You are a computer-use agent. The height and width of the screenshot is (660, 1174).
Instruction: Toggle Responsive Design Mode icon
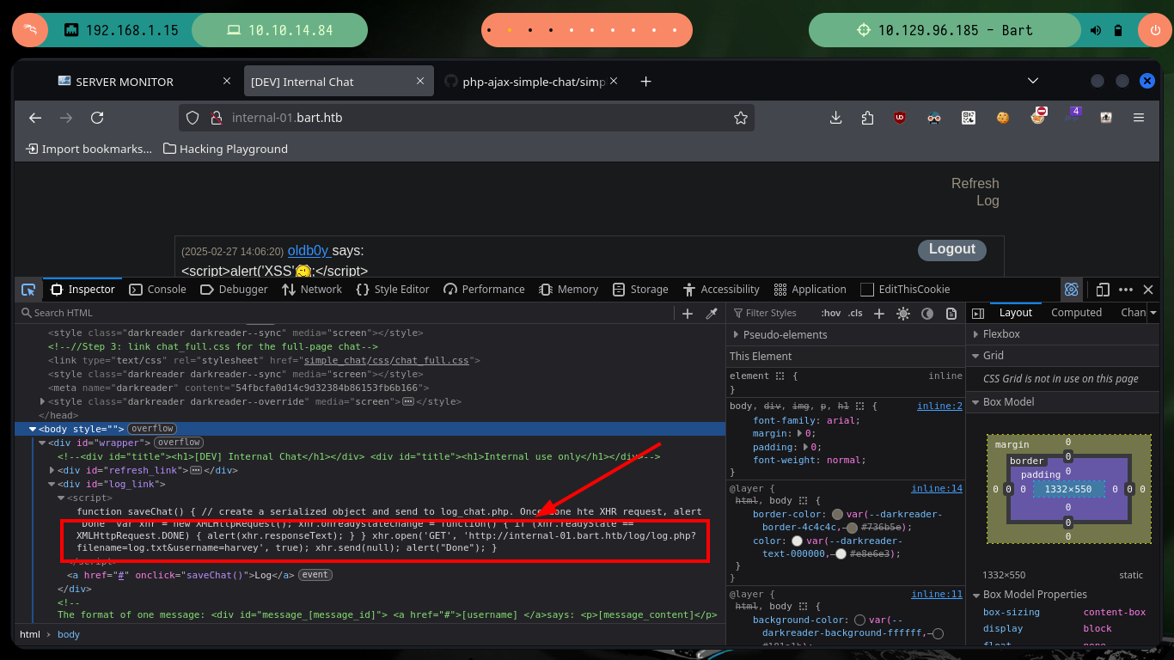coord(1103,290)
